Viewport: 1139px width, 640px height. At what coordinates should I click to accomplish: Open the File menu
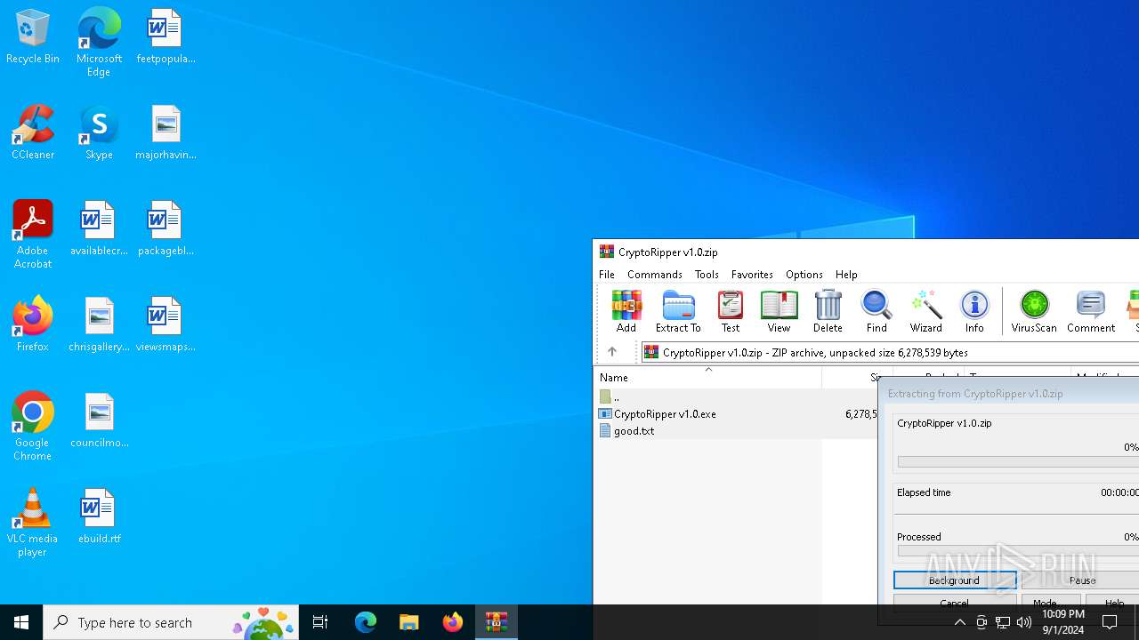click(607, 275)
